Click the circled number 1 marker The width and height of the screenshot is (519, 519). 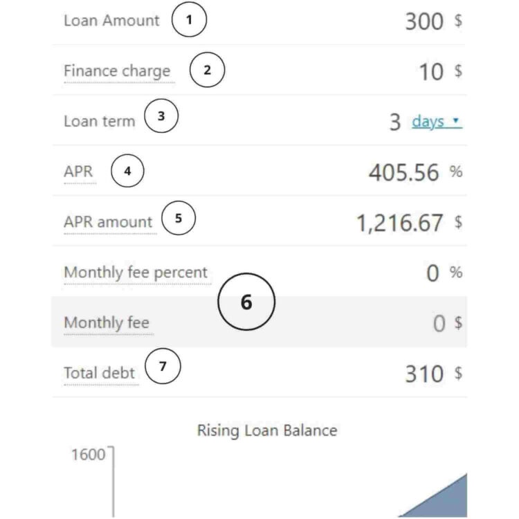click(189, 20)
